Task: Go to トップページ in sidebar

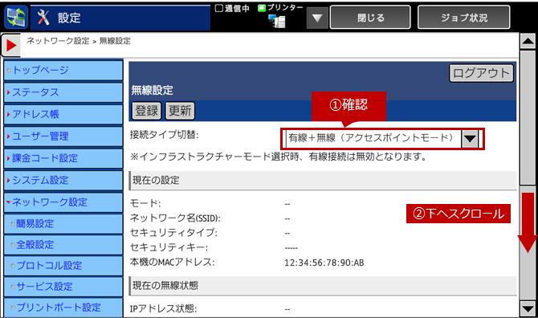Action: pyautogui.click(x=63, y=71)
